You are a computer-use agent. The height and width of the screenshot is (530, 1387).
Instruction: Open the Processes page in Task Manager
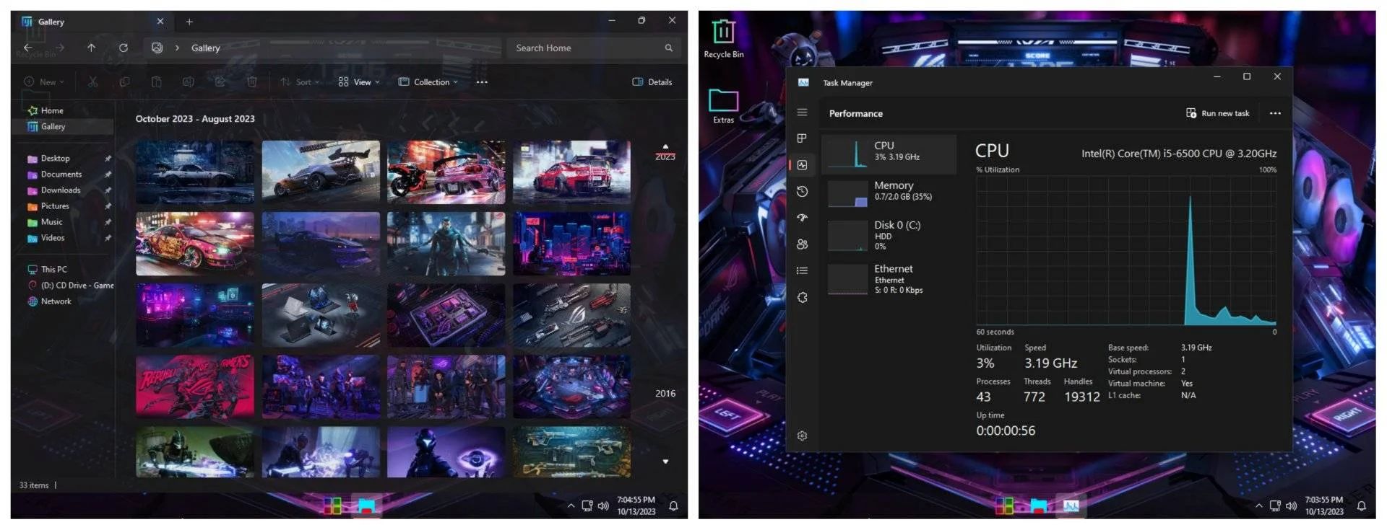pyautogui.click(x=802, y=138)
